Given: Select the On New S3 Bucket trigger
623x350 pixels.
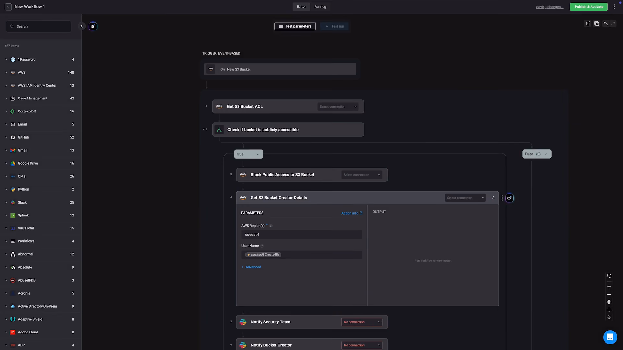Looking at the screenshot, I should [x=280, y=69].
